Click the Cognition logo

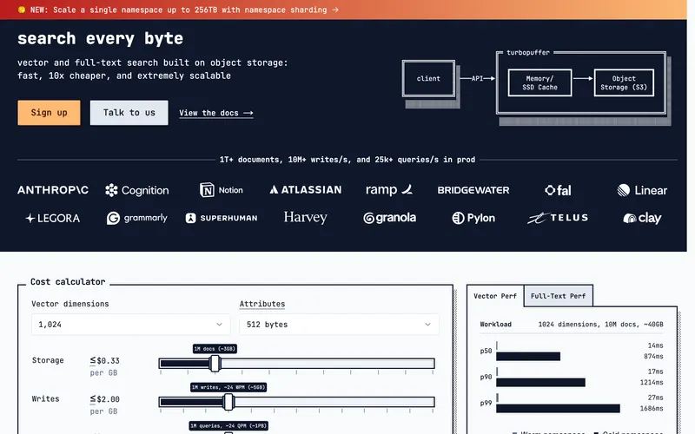click(137, 190)
